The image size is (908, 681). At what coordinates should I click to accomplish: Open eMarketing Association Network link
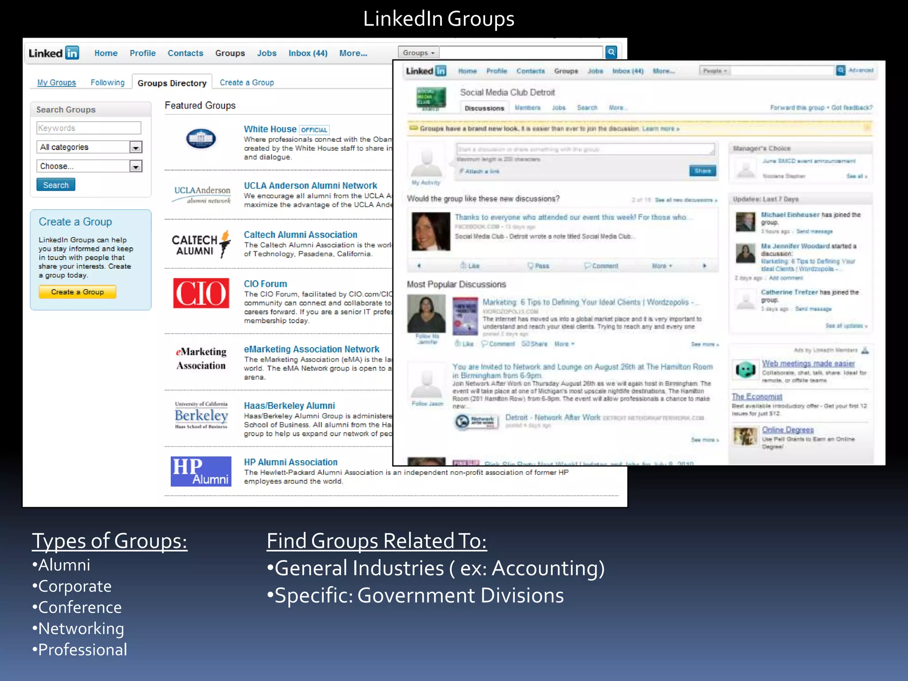click(x=311, y=349)
